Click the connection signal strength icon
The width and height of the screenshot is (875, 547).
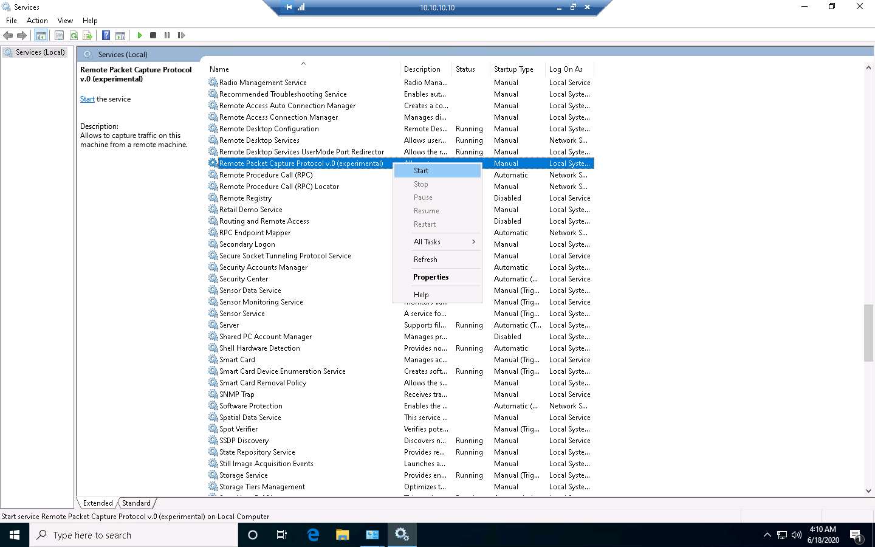point(301,7)
